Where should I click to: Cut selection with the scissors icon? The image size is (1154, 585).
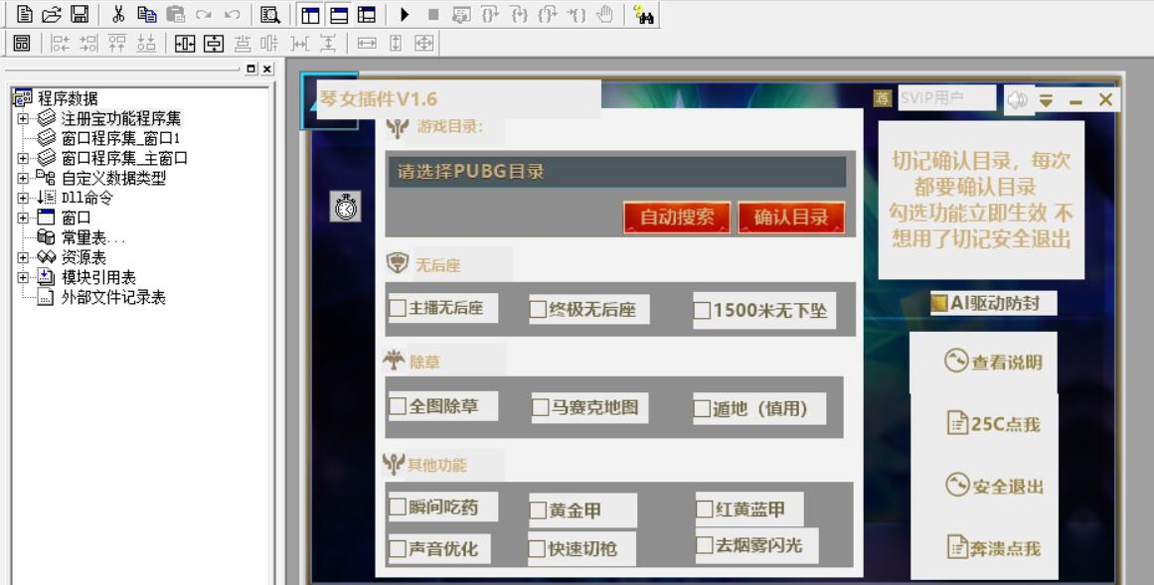pyautogui.click(x=117, y=14)
